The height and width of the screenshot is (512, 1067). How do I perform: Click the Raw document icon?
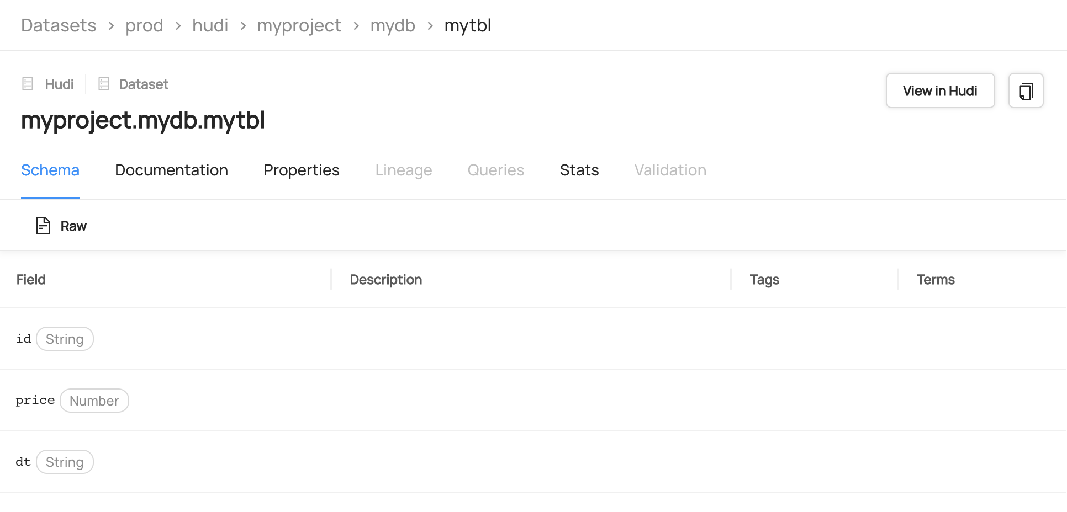point(43,226)
